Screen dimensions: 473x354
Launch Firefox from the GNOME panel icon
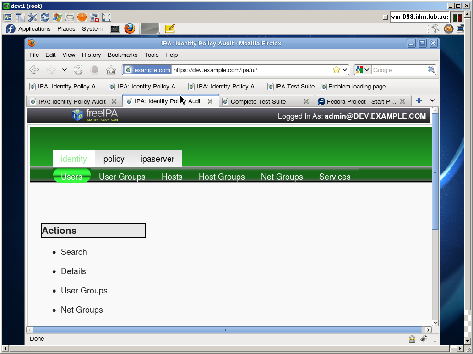[130, 28]
